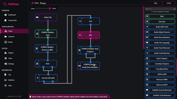Select the hevc node
177x99 pixels.
(46, 64)
